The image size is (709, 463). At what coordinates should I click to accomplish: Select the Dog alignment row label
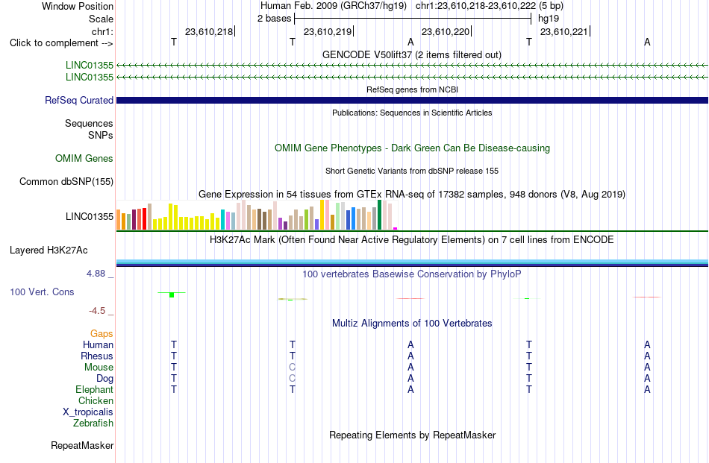point(104,379)
